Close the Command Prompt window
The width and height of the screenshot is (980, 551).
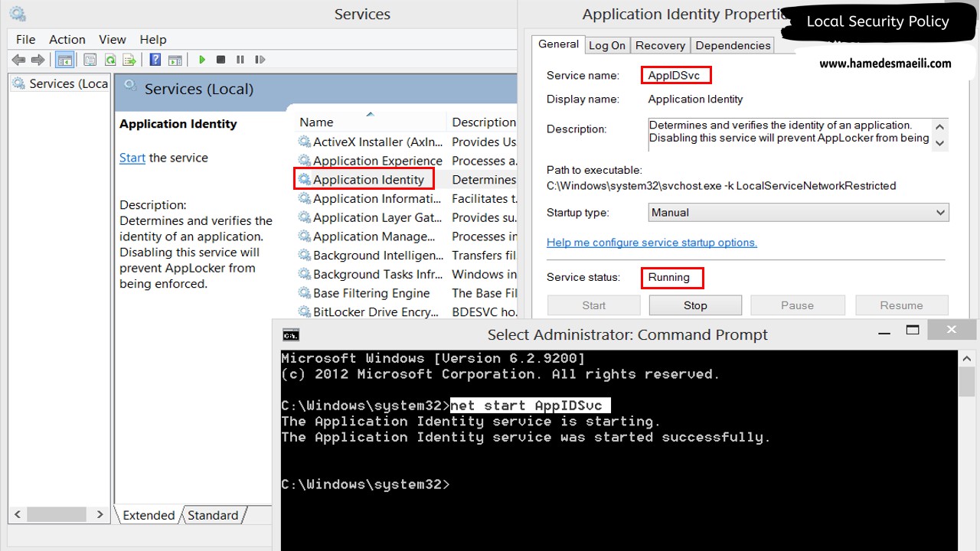click(x=951, y=330)
